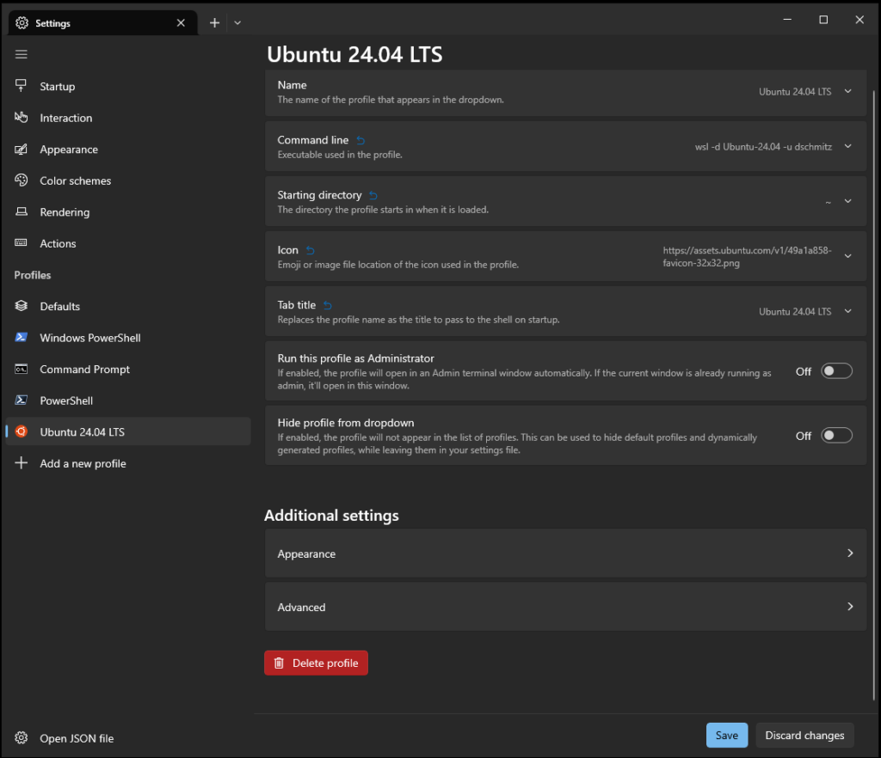The width and height of the screenshot is (881, 758).
Task: Close the Settings tab
Action: [181, 23]
